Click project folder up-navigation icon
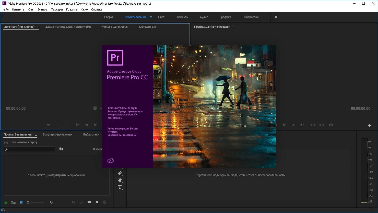This screenshot has height=213, width=378. (x=6, y=142)
